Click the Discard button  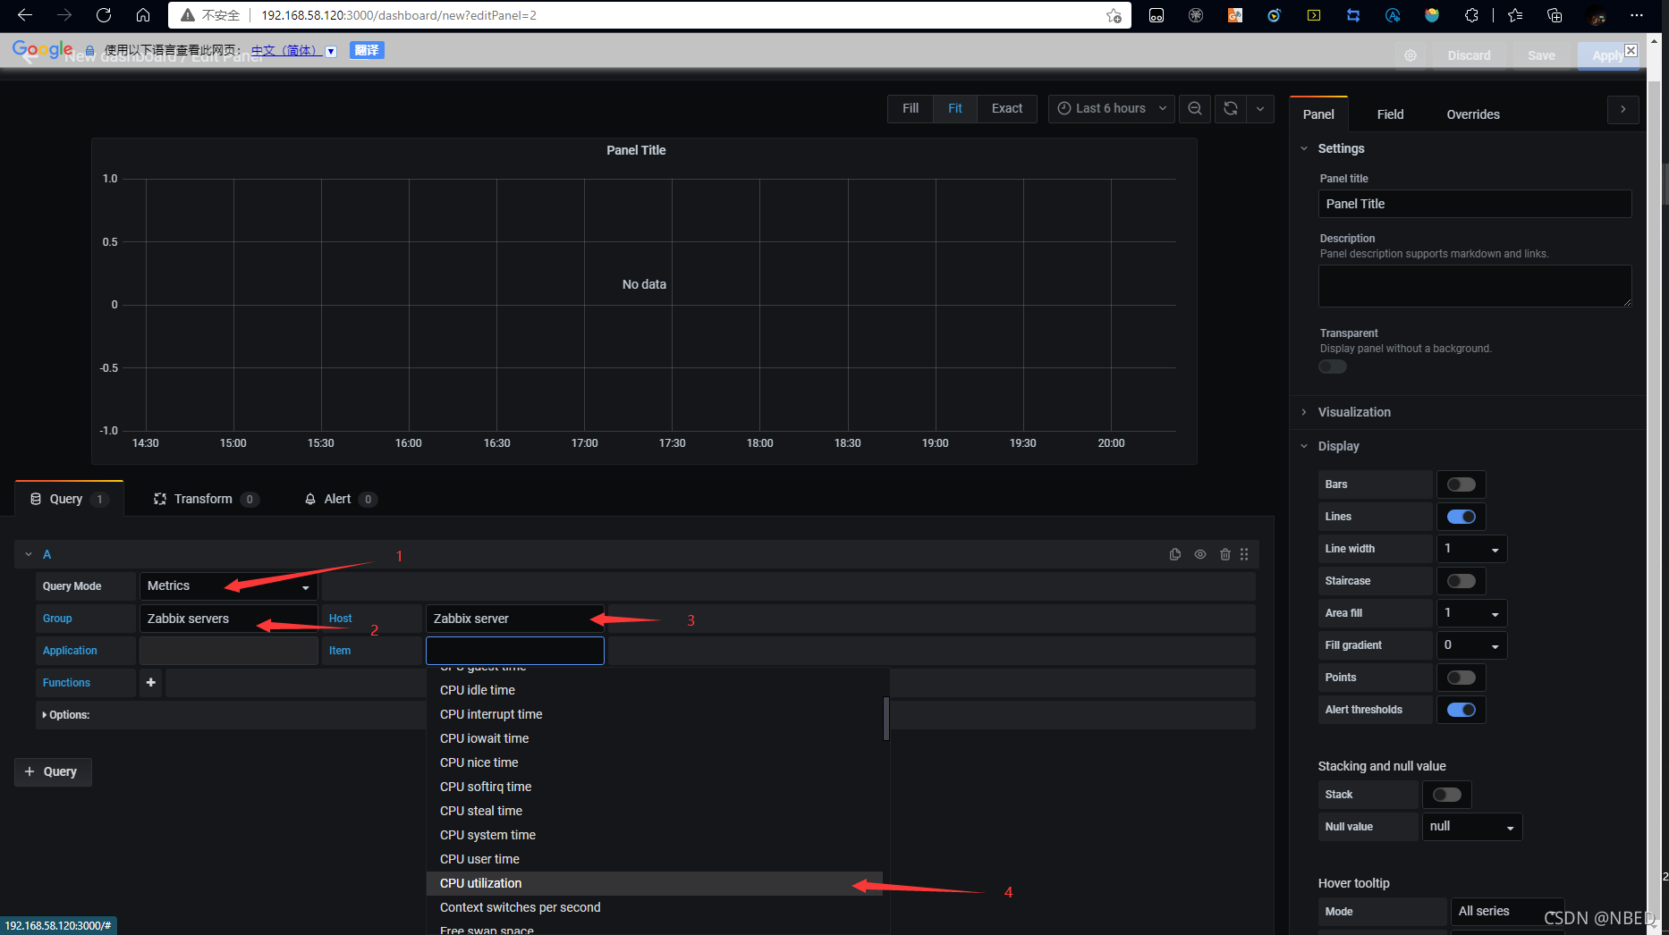pos(1470,55)
